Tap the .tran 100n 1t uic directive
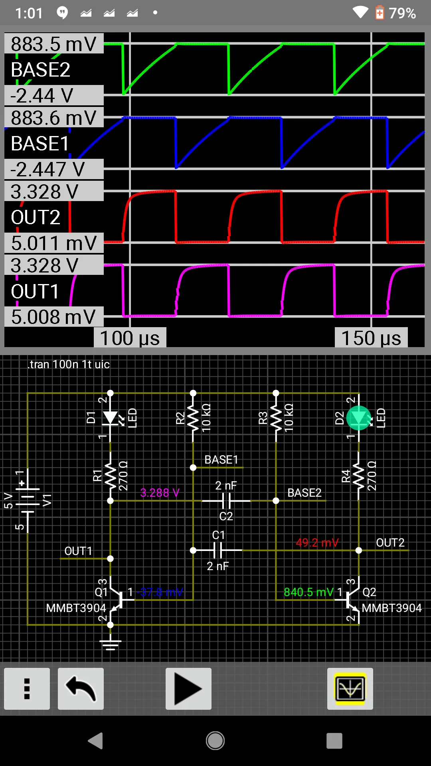The height and width of the screenshot is (766, 431). pos(69,364)
